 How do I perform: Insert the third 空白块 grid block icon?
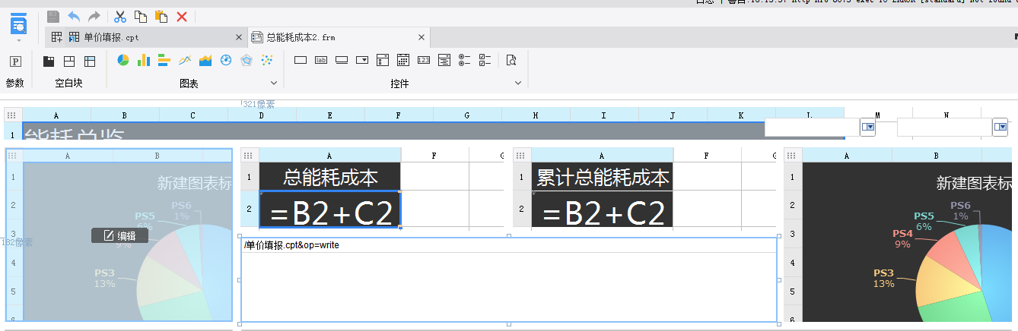(90, 61)
